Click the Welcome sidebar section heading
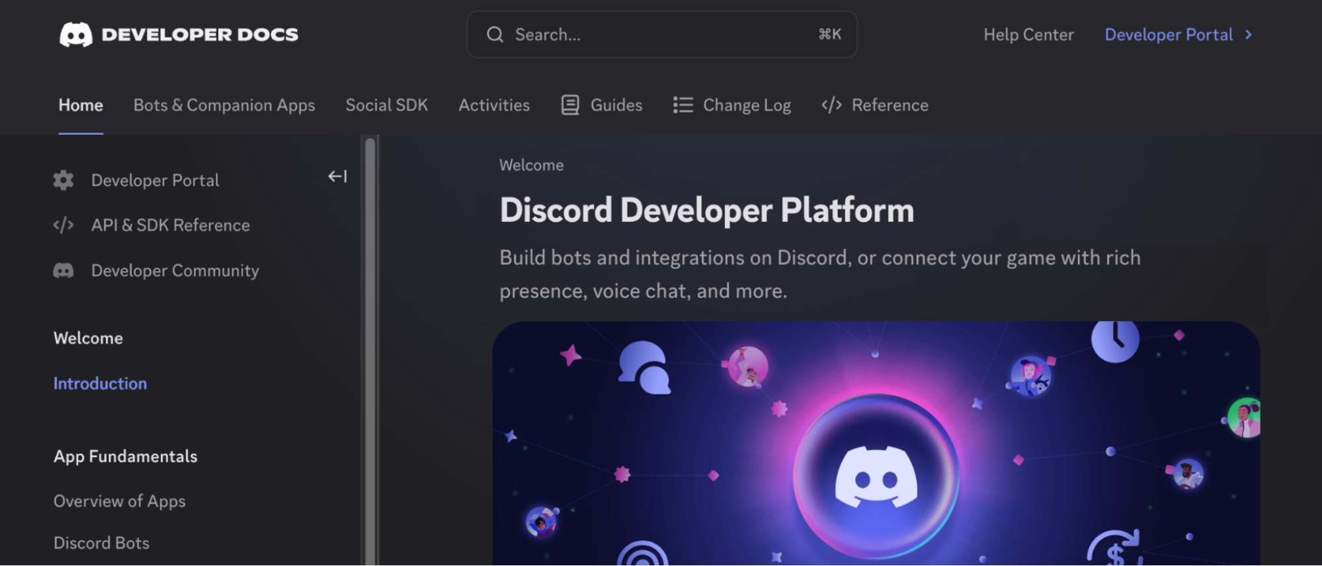Viewport: 1322px width, 566px height. 88,338
